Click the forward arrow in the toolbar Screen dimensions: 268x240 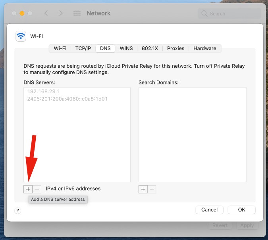click(x=61, y=13)
